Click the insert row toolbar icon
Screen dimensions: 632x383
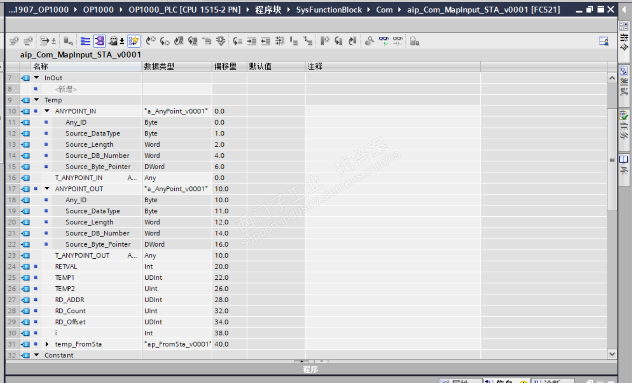pyautogui.click(x=14, y=41)
